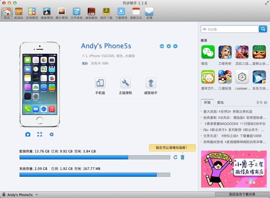Click the window fullscreen arrows icon
The width and height of the screenshot is (270, 198).
tap(267, 3)
